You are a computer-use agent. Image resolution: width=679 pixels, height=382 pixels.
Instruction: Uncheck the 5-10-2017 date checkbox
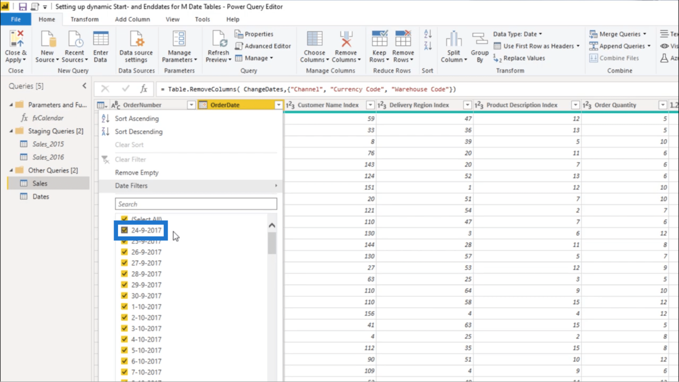pos(124,350)
